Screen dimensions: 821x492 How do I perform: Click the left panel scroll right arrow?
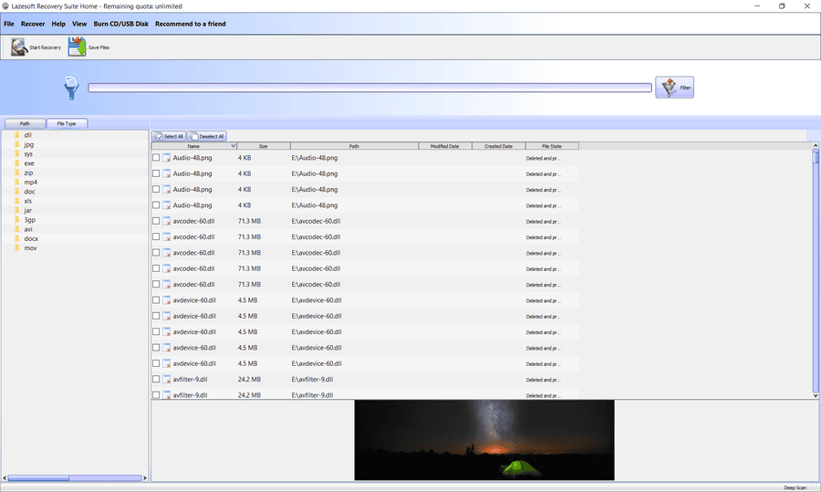(145, 478)
